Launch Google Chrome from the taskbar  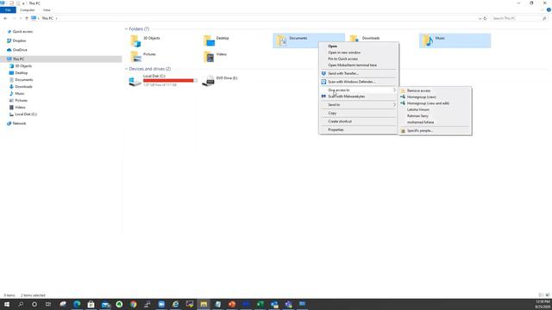tap(133, 304)
